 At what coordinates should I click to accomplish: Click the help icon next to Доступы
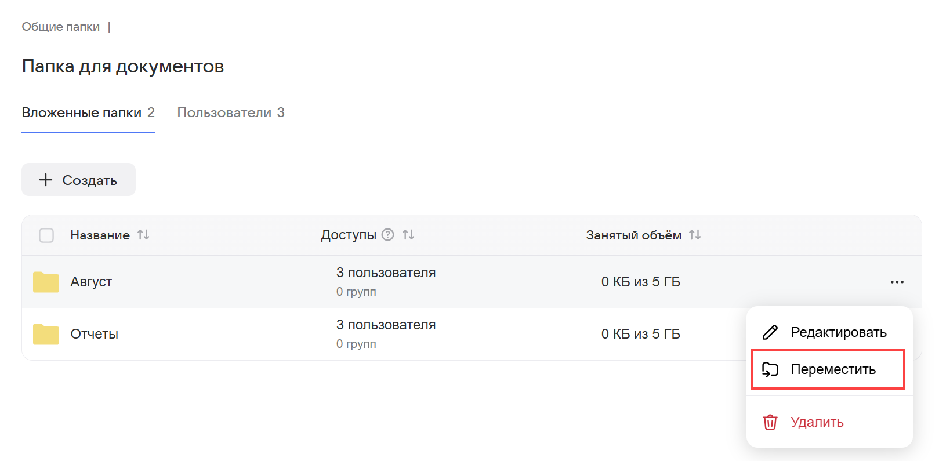(388, 235)
